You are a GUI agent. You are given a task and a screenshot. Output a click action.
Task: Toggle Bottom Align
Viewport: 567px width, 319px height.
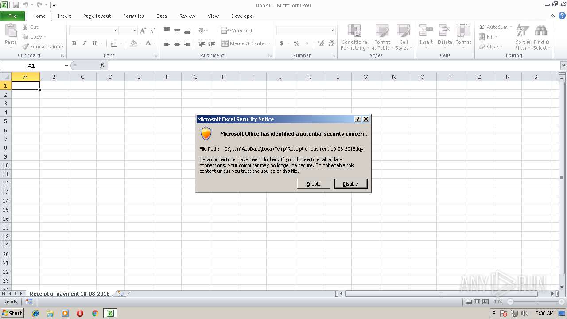tap(187, 31)
